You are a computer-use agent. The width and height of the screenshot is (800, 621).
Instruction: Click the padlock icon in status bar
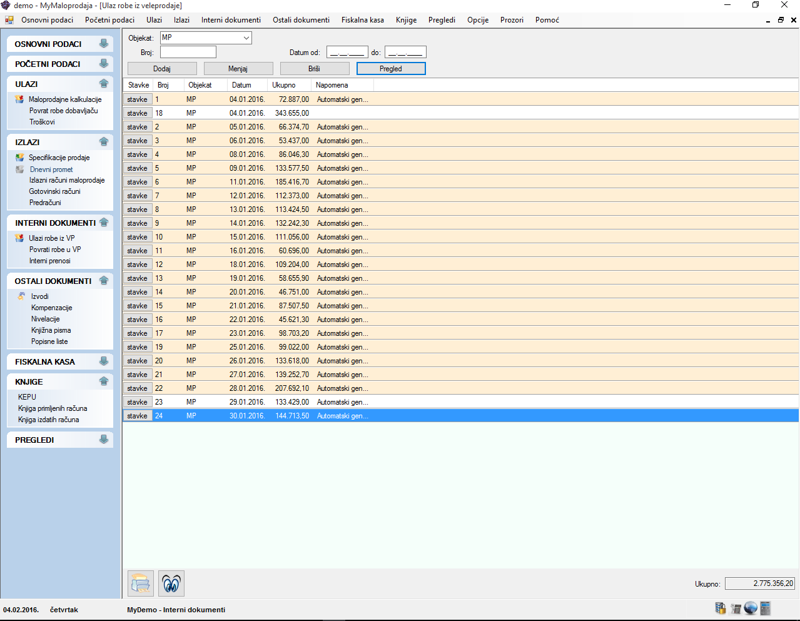coord(721,608)
